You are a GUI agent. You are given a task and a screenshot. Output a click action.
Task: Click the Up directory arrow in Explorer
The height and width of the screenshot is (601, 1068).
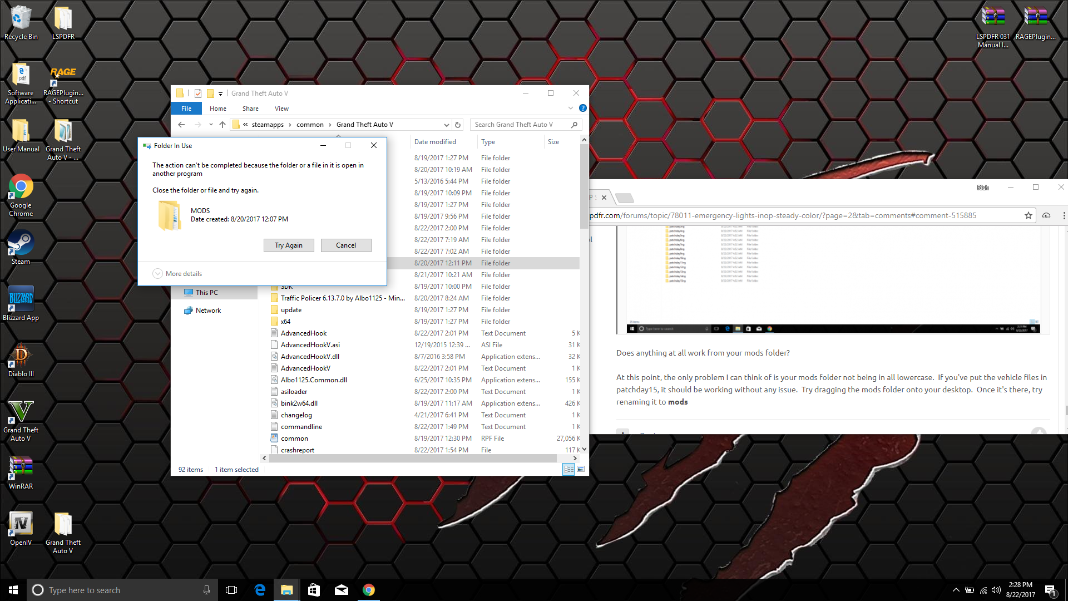point(222,125)
